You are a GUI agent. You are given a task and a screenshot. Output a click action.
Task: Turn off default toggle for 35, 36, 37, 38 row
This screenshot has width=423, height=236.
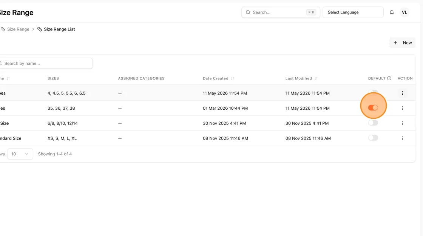[373, 108]
